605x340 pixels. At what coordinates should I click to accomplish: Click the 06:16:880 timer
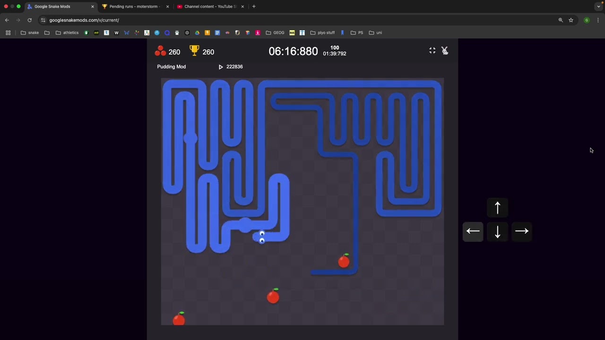pyautogui.click(x=293, y=51)
